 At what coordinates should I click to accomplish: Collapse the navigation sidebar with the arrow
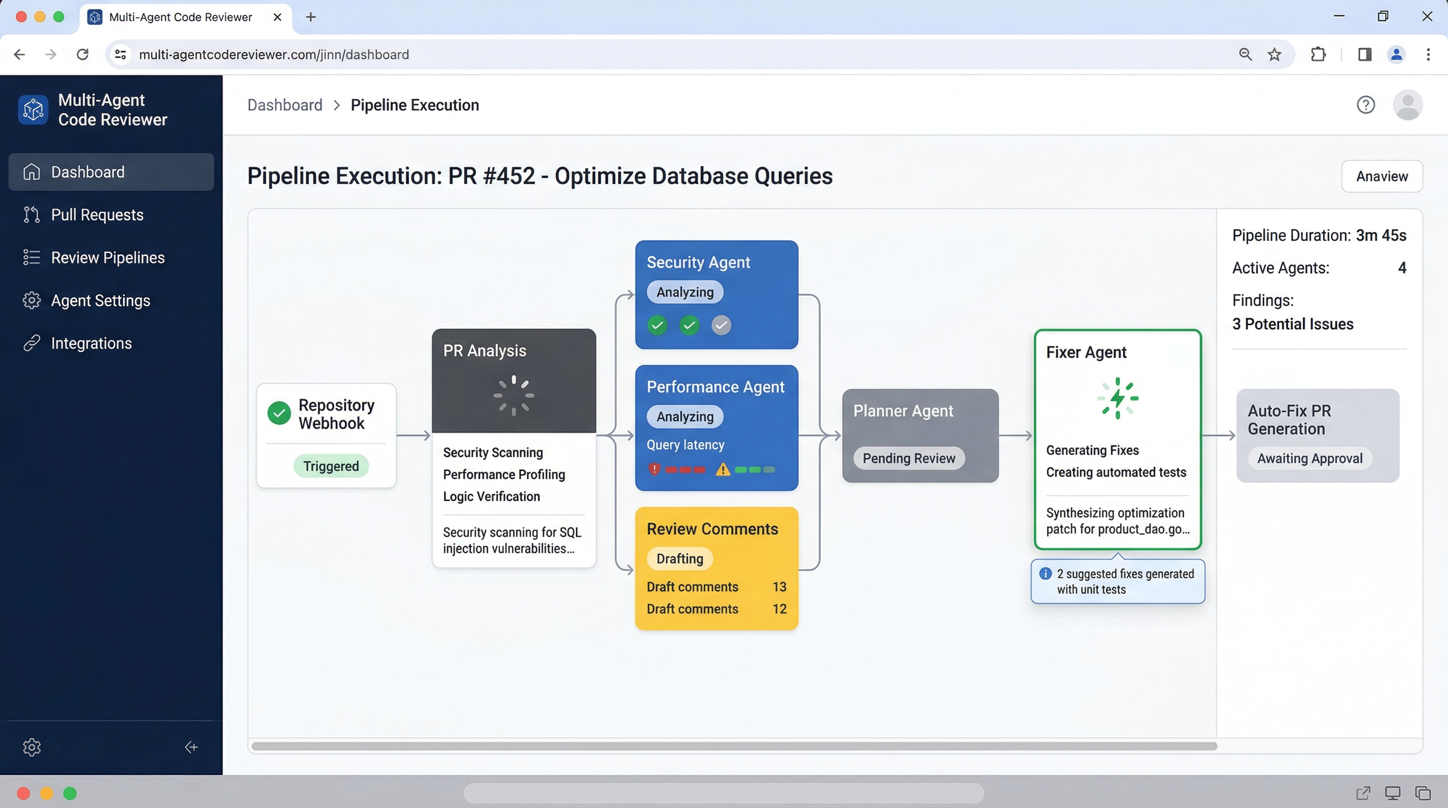point(190,748)
